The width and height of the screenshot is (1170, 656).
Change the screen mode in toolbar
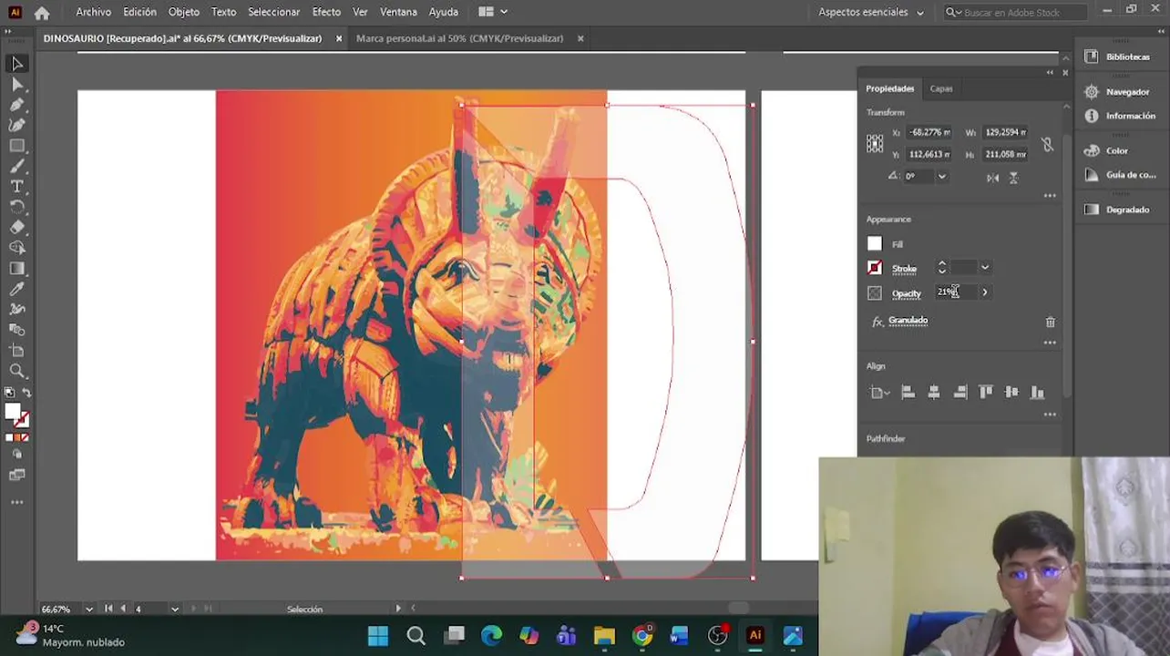(x=16, y=475)
